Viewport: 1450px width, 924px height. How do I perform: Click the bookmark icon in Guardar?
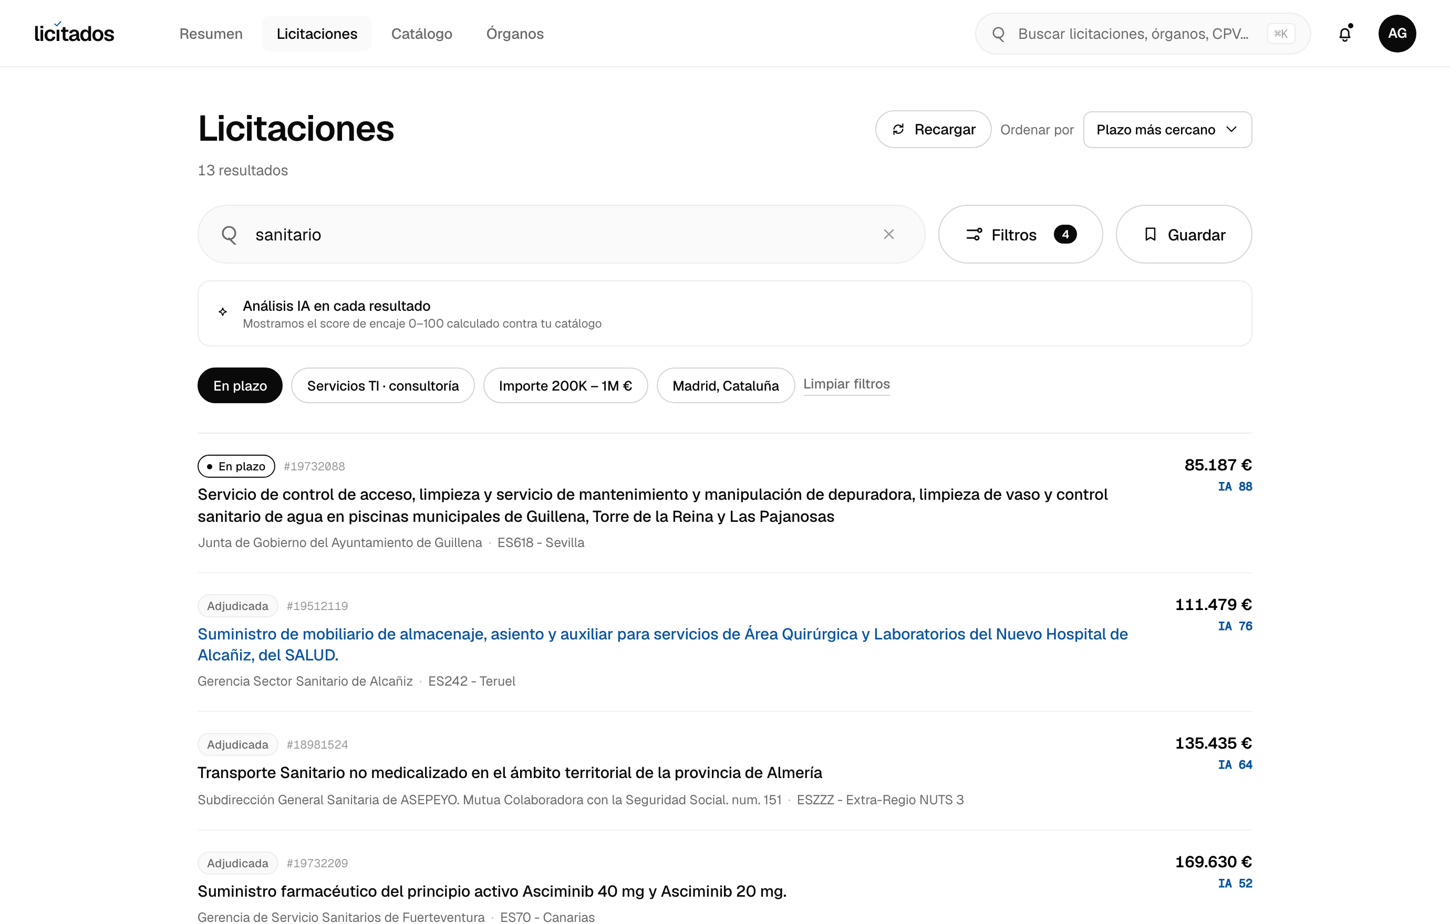(x=1150, y=234)
